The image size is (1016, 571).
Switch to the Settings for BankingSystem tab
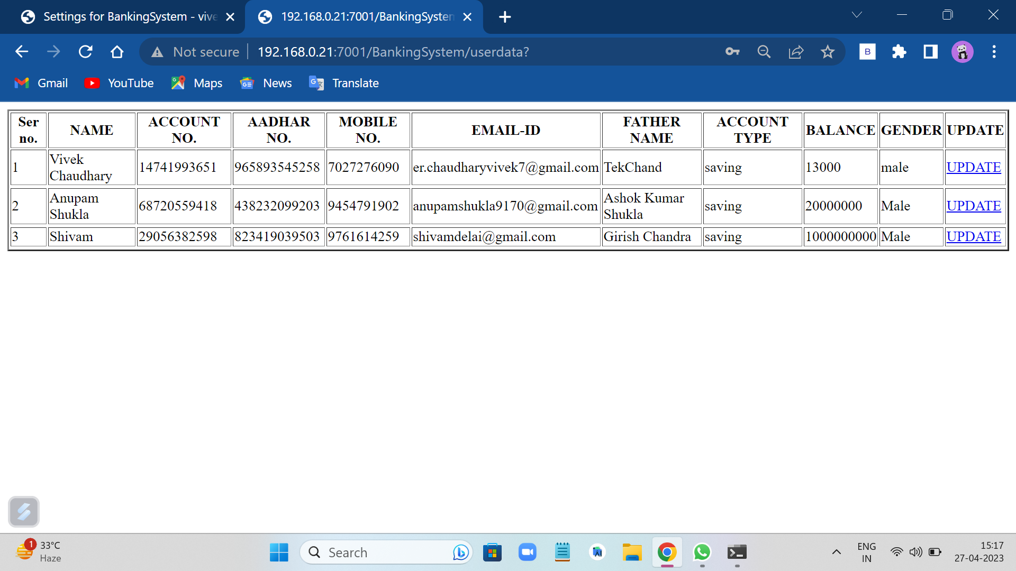coord(122,16)
